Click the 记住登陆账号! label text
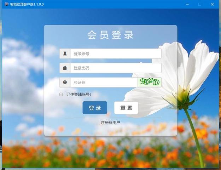The height and width of the screenshot is (170, 221). tap(78, 95)
